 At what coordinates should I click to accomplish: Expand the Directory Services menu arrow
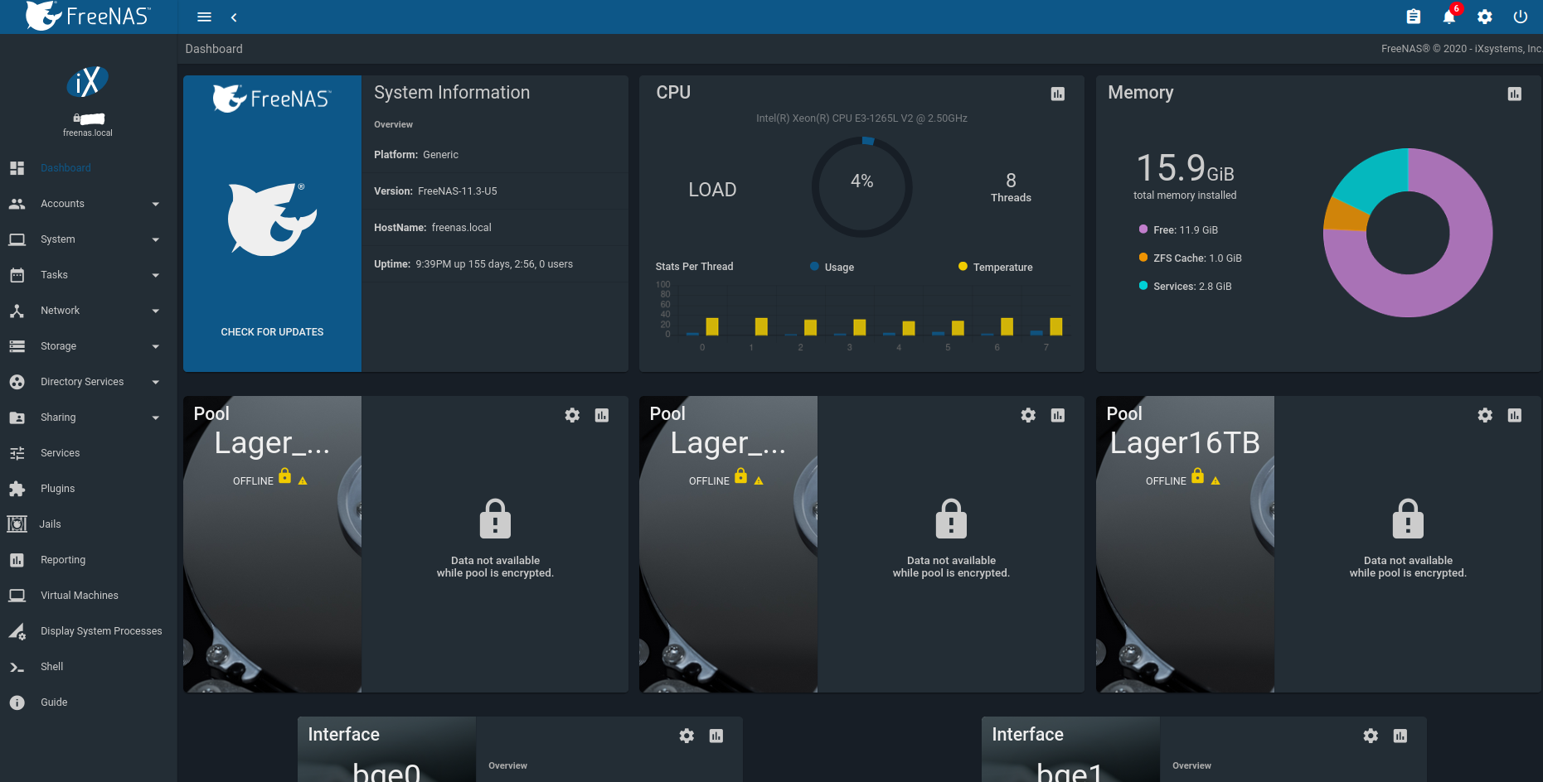click(156, 382)
